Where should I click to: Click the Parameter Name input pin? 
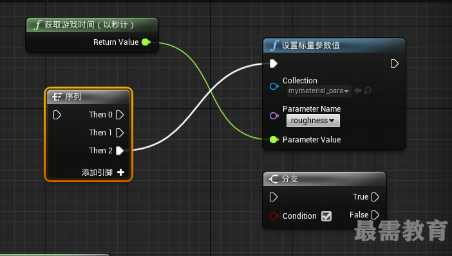click(274, 115)
